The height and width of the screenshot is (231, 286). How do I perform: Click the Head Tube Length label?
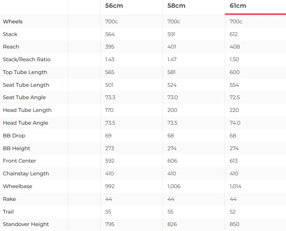(x=27, y=110)
